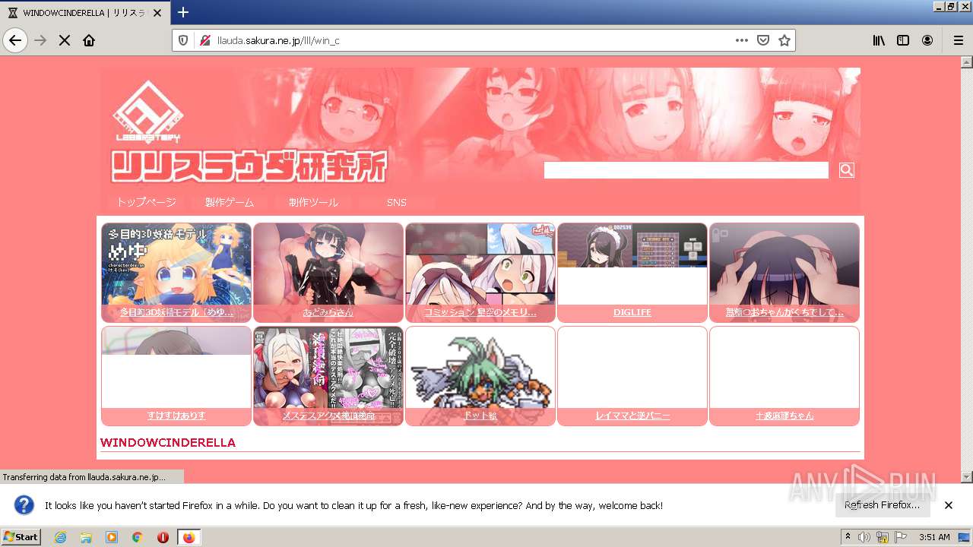The width and height of the screenshot is (973, 547).
Task: Open Library history and bookmarks
Action: [x=879, y=40]
